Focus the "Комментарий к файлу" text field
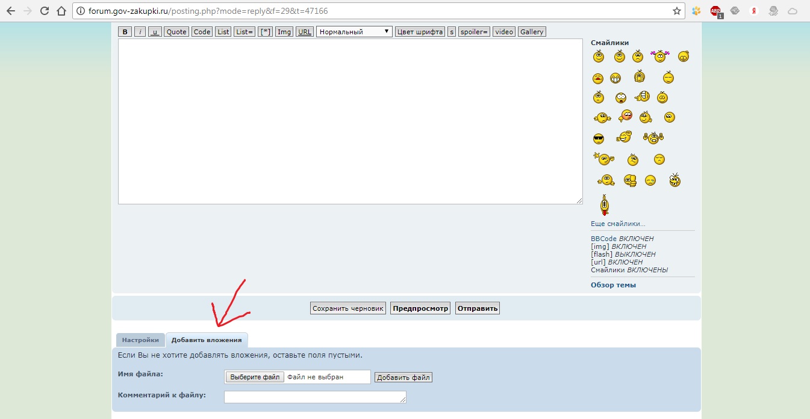 coord(315,397)
